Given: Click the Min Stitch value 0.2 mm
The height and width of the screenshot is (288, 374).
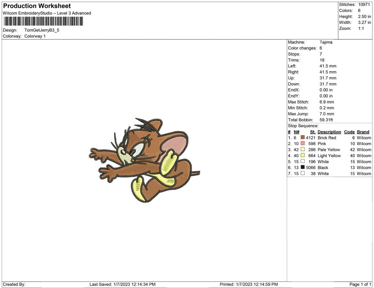Looking at the screenshot, I should click(327, 108).
